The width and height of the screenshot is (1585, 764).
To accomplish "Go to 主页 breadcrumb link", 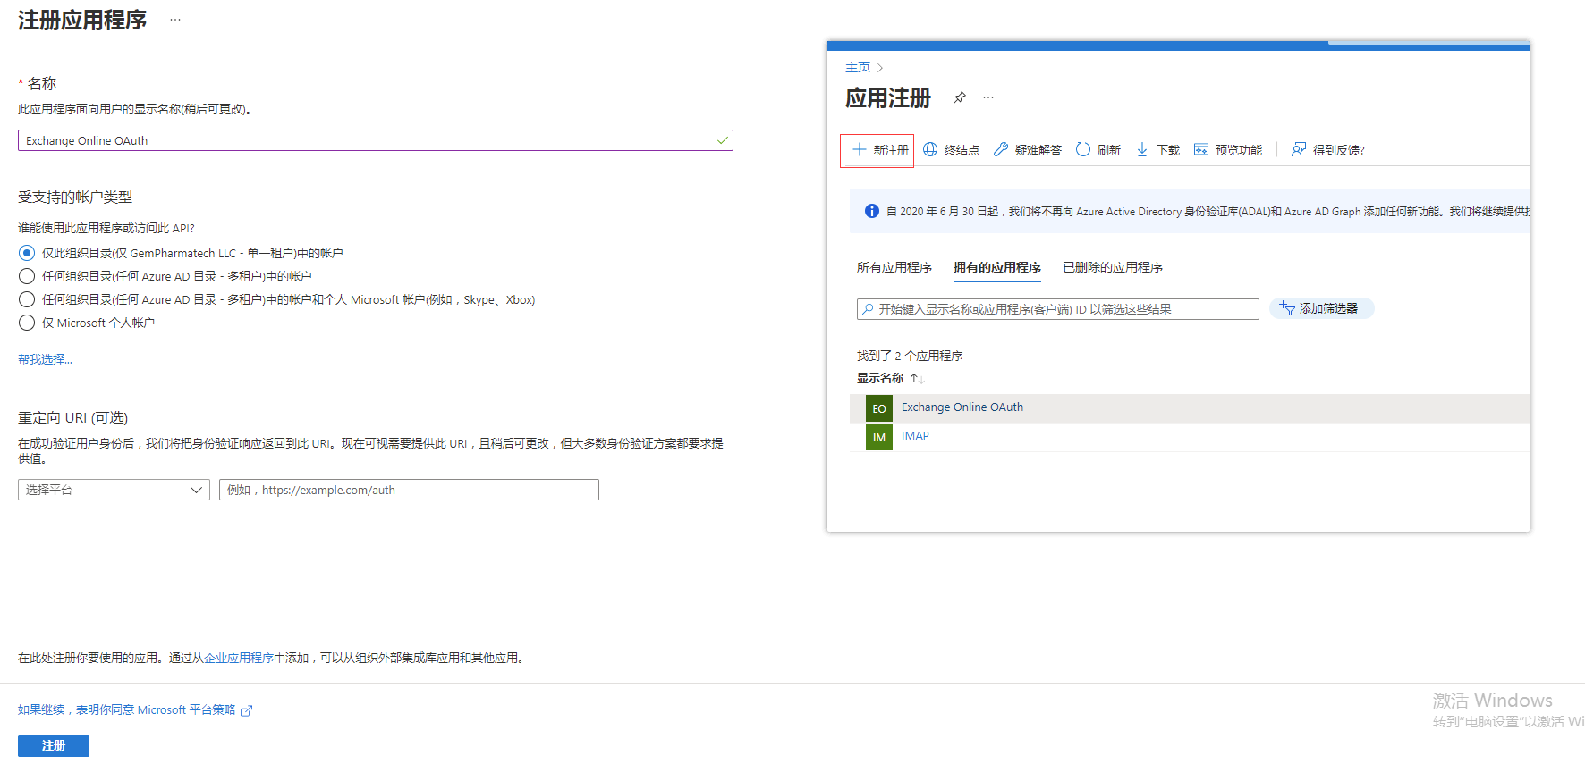I will 858,67.
